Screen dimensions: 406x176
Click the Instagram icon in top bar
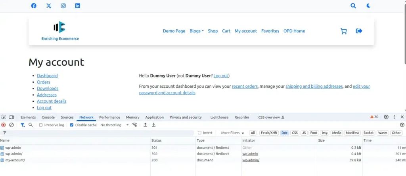(x=63, y=6)
